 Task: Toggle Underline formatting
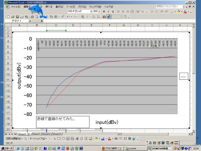pyautogui.click(x=113, y=11)
